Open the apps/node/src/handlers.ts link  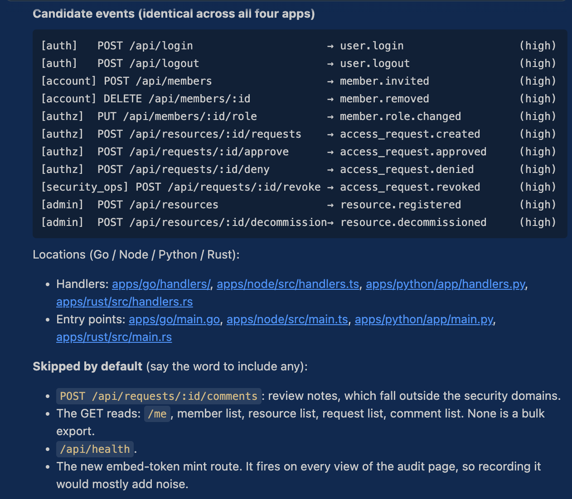click(288, 284)
